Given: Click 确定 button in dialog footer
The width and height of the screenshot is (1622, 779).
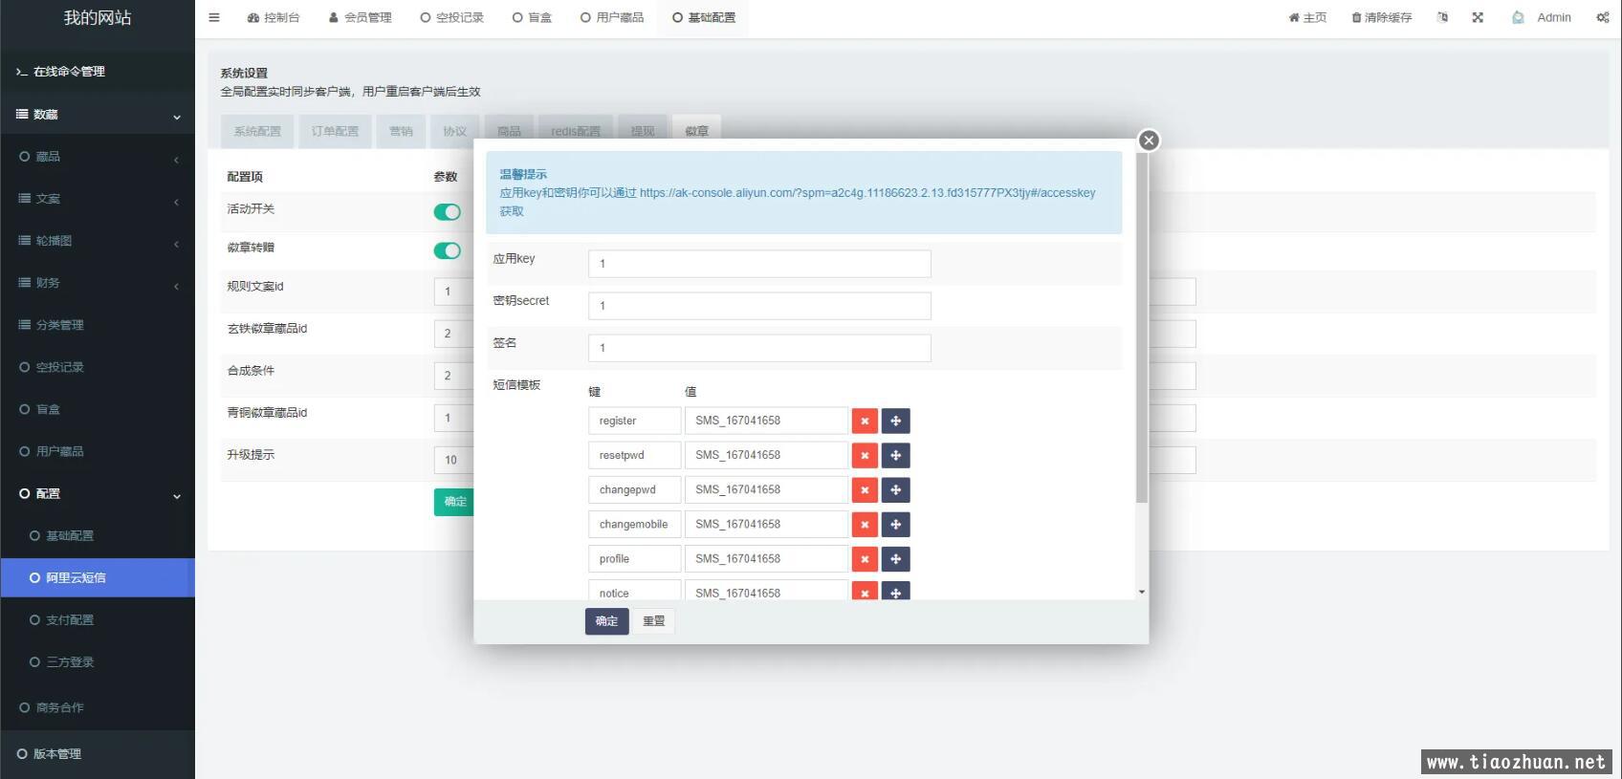Looking at the screenshot, I should pyautogui.click(x=606, y=621).
